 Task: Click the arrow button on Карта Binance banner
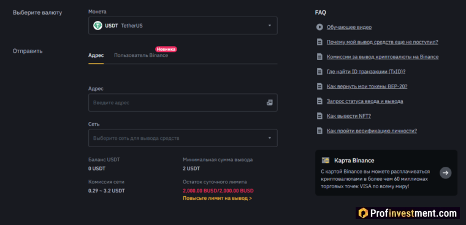coord(446,173)
